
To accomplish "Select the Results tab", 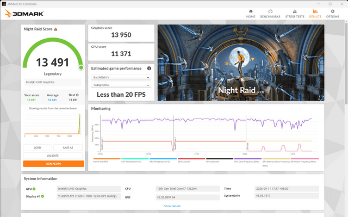I will click(315, 14).
